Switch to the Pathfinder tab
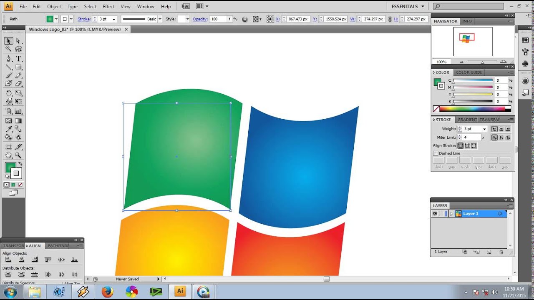Screen dimensions: 534x300 coord(58,246)
